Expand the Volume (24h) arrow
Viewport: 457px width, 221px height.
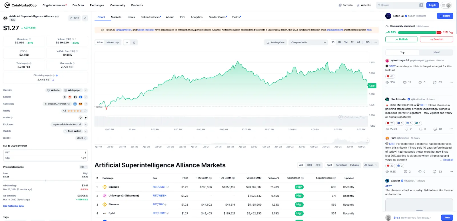(x=76, y=39)
